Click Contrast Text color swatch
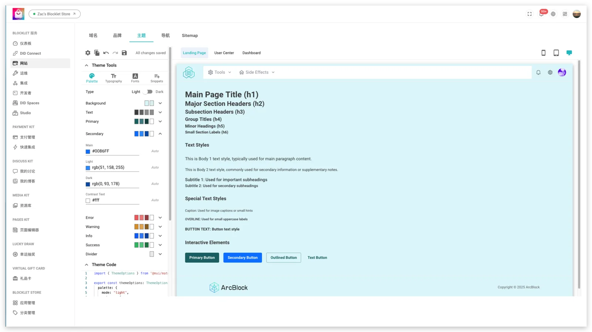The image size is (592, 332). point(88,200)
